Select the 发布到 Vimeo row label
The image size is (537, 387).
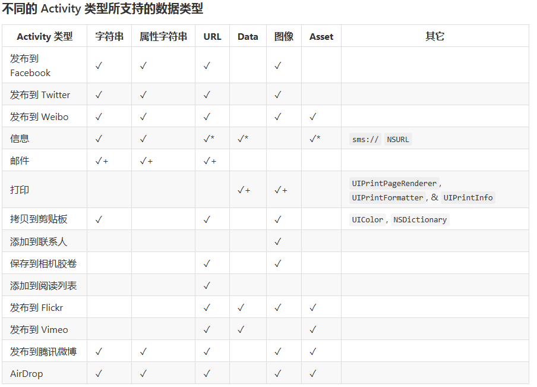pyautogui.click(x=39, y=329)
